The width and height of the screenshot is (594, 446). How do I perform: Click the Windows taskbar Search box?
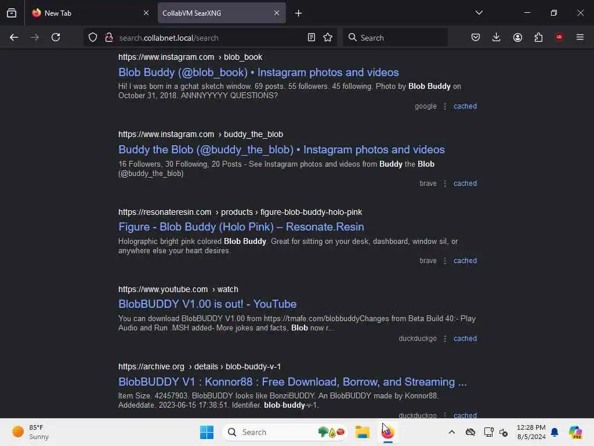pyautogui.click(x=285, y=432)
